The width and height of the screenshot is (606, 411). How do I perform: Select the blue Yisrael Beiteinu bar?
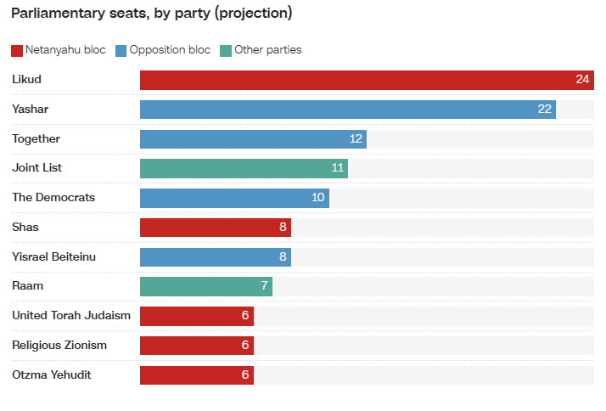216,257
